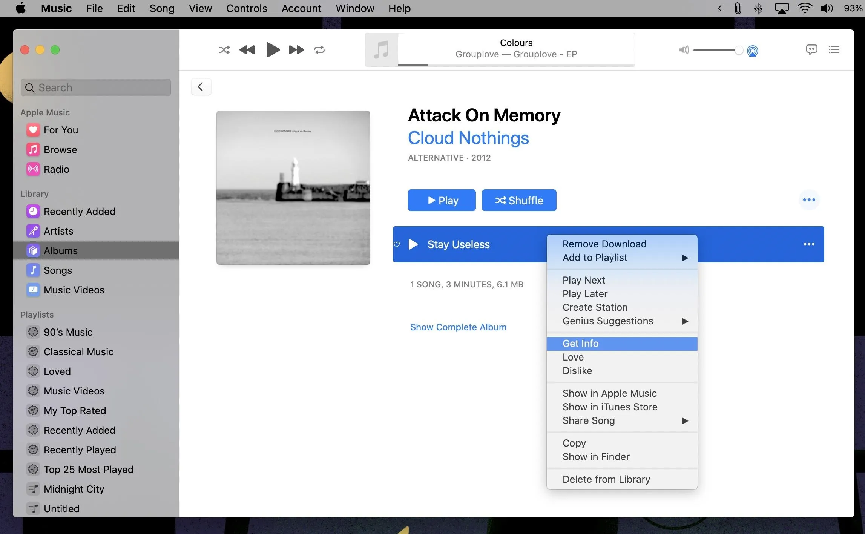
Task: Mute via the volume speaker icon
Action: [684, 50]
